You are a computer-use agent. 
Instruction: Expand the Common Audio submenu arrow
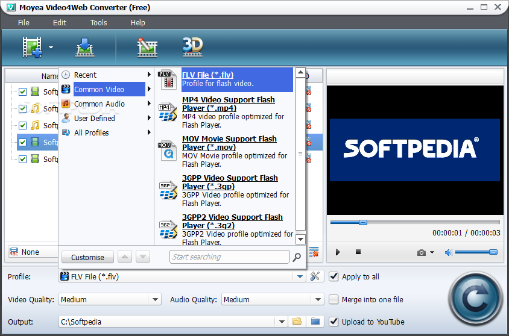click(149, 104)
